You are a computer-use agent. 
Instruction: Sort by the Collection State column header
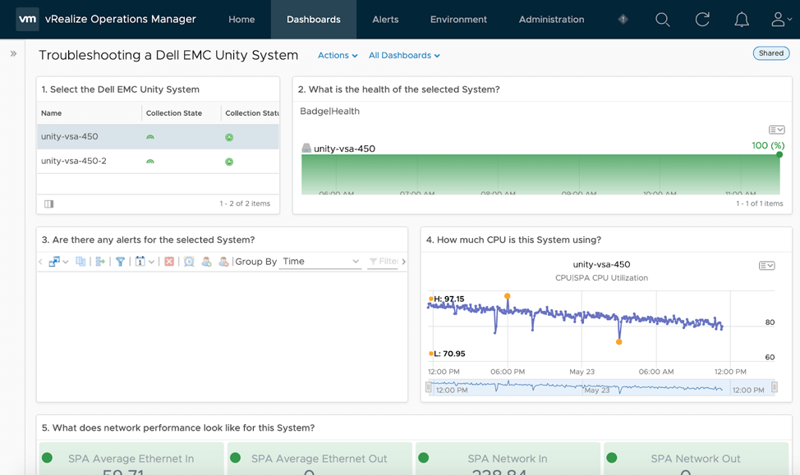[174, 113]
